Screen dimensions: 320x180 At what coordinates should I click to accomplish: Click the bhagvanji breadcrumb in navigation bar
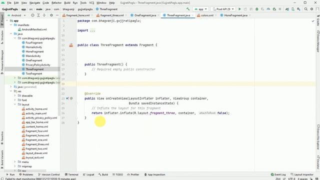[68, 9]
